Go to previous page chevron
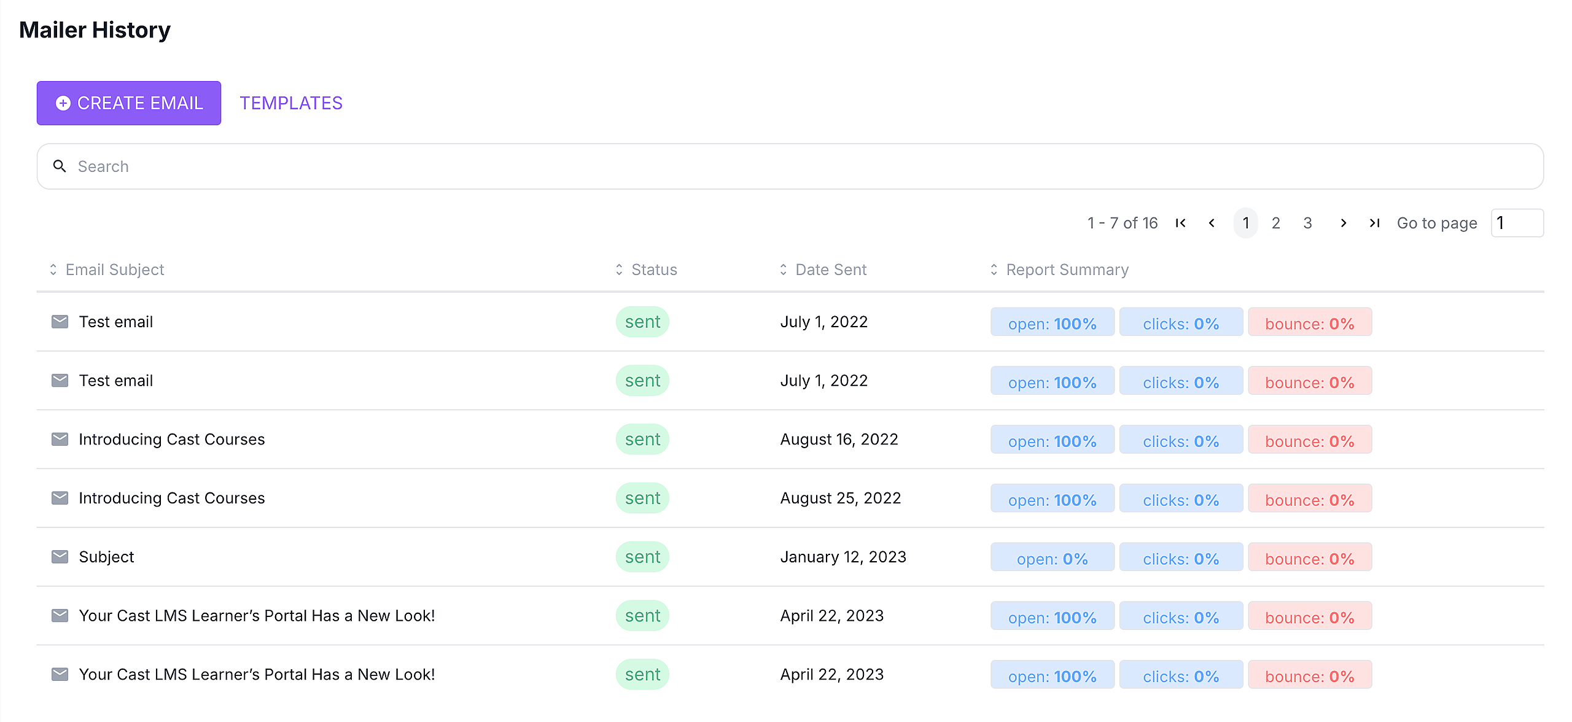 1212,223
